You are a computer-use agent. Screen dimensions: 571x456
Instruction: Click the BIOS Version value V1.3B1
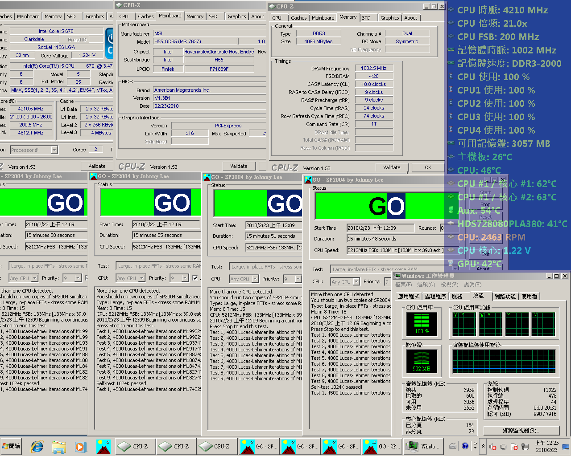point(210,98)
